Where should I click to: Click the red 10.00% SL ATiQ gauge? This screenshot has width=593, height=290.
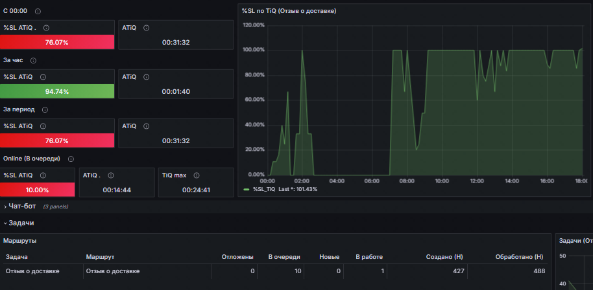[x=37, y=190]
